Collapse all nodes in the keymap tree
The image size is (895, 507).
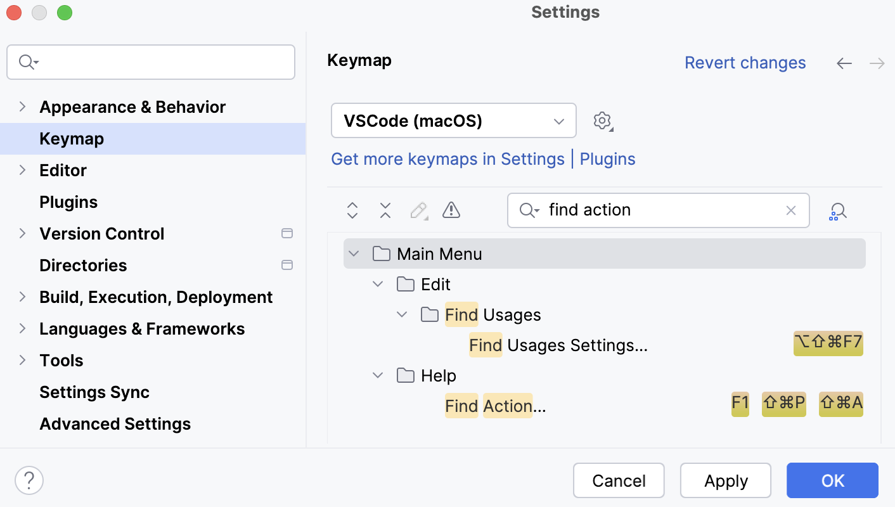click(x=385, y=210)
